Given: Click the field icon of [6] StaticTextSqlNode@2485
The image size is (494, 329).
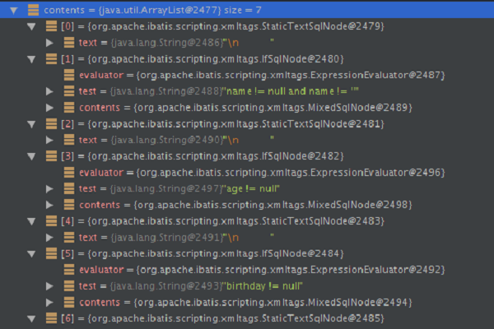Looking at the screenshot, I should [51, 318].
